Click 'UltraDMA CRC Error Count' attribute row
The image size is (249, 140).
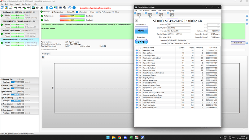tap(176, 98)
